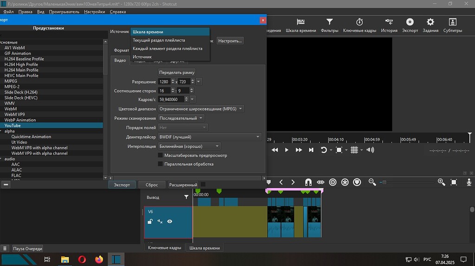Open the Keyframes panel from toolbar
This screenshot has height=266, width=475.
pyautogui.click(x=359, y=25)
